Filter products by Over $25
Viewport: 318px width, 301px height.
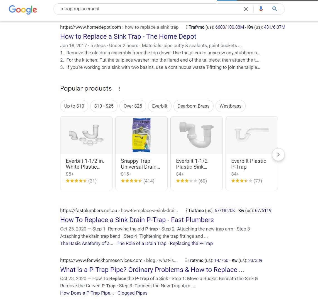133,106
